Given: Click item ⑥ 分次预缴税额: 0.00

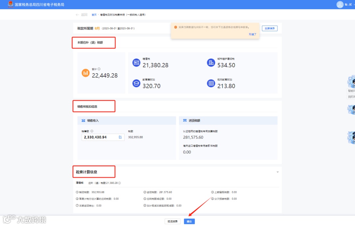Looking at the screenshot, I should (224, 199).
